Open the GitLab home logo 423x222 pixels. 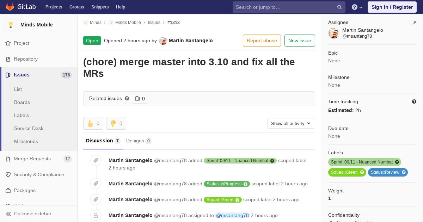[20, 7]
